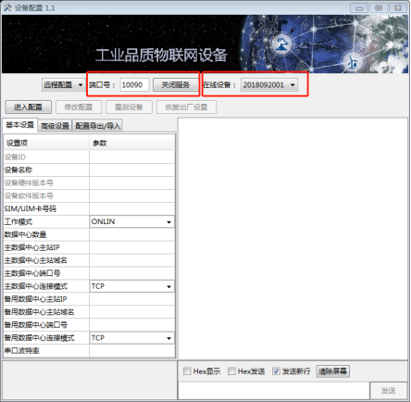Click the 备用数据中心主站IP parameter cell
Image resolution: width=411 pixels, height=402 pixels.
pyautogui.click(x=131, y=299)
